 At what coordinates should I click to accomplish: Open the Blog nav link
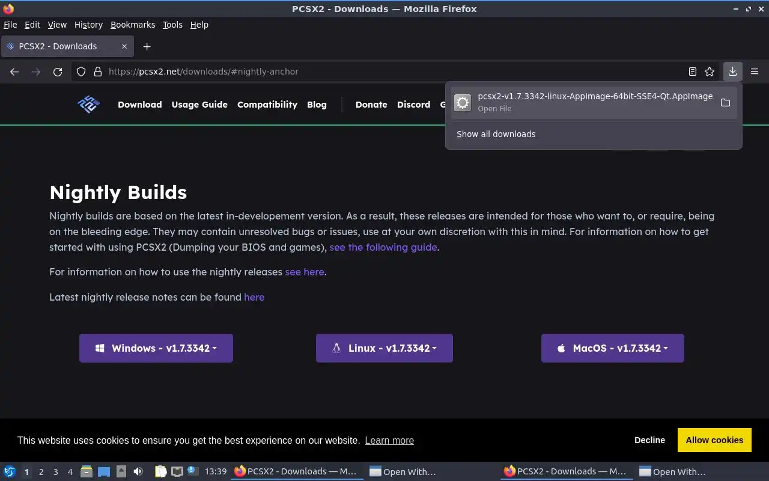pos(317,105)
